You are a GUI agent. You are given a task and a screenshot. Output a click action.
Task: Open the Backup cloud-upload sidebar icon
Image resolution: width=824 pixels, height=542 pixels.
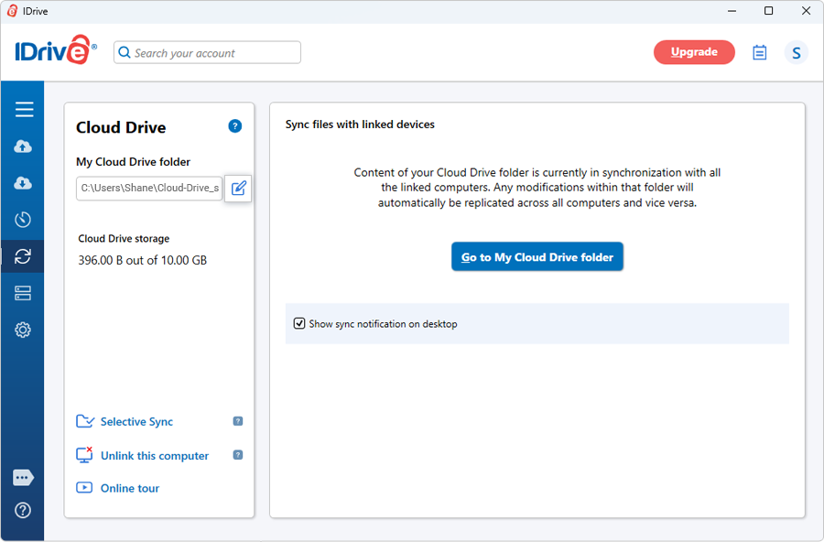pos(23,146)
